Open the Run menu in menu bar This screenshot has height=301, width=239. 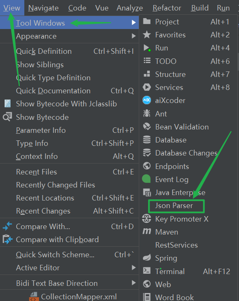point(223,8)
